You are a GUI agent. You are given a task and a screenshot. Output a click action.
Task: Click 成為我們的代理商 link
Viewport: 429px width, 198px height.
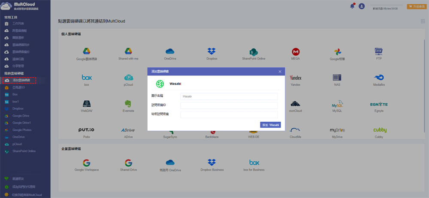(x=23, y=187)
